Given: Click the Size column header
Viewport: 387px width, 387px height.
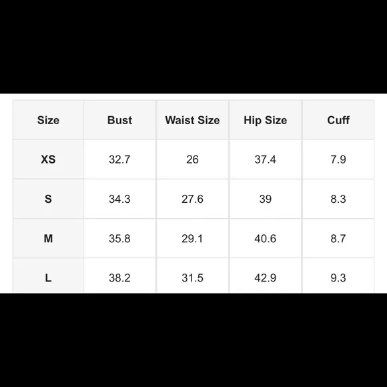Looking at the screenshot, I should coord(48,120).
